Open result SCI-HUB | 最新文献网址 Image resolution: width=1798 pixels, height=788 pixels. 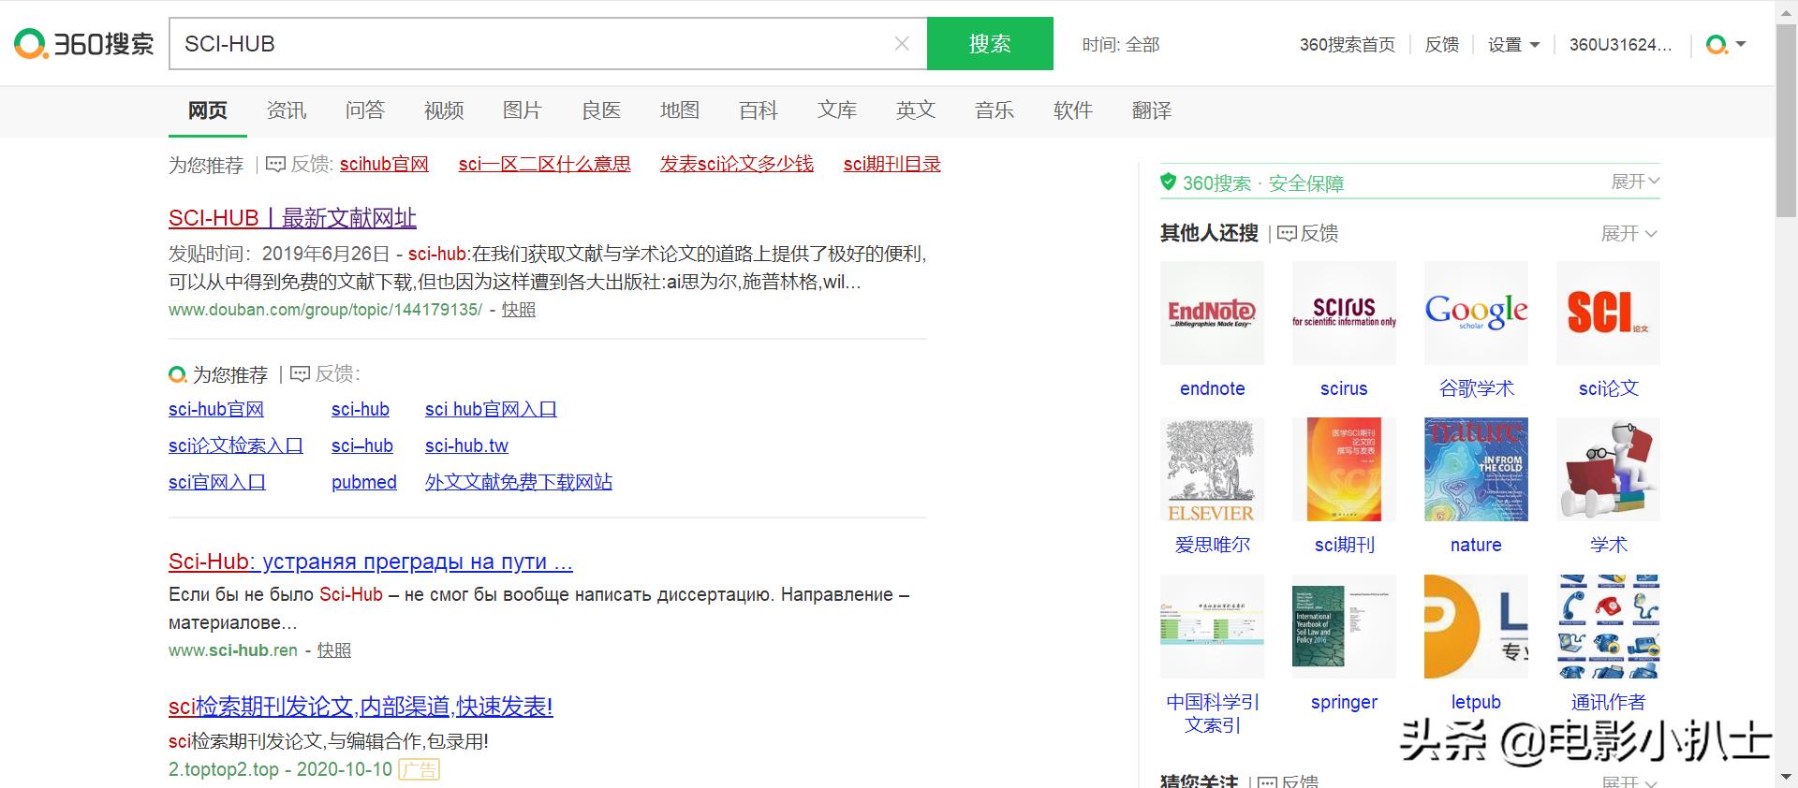coord(292,218)
